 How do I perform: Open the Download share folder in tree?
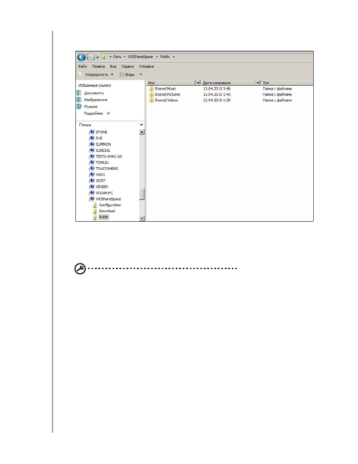pyautogui.click(x=107, y=211)
